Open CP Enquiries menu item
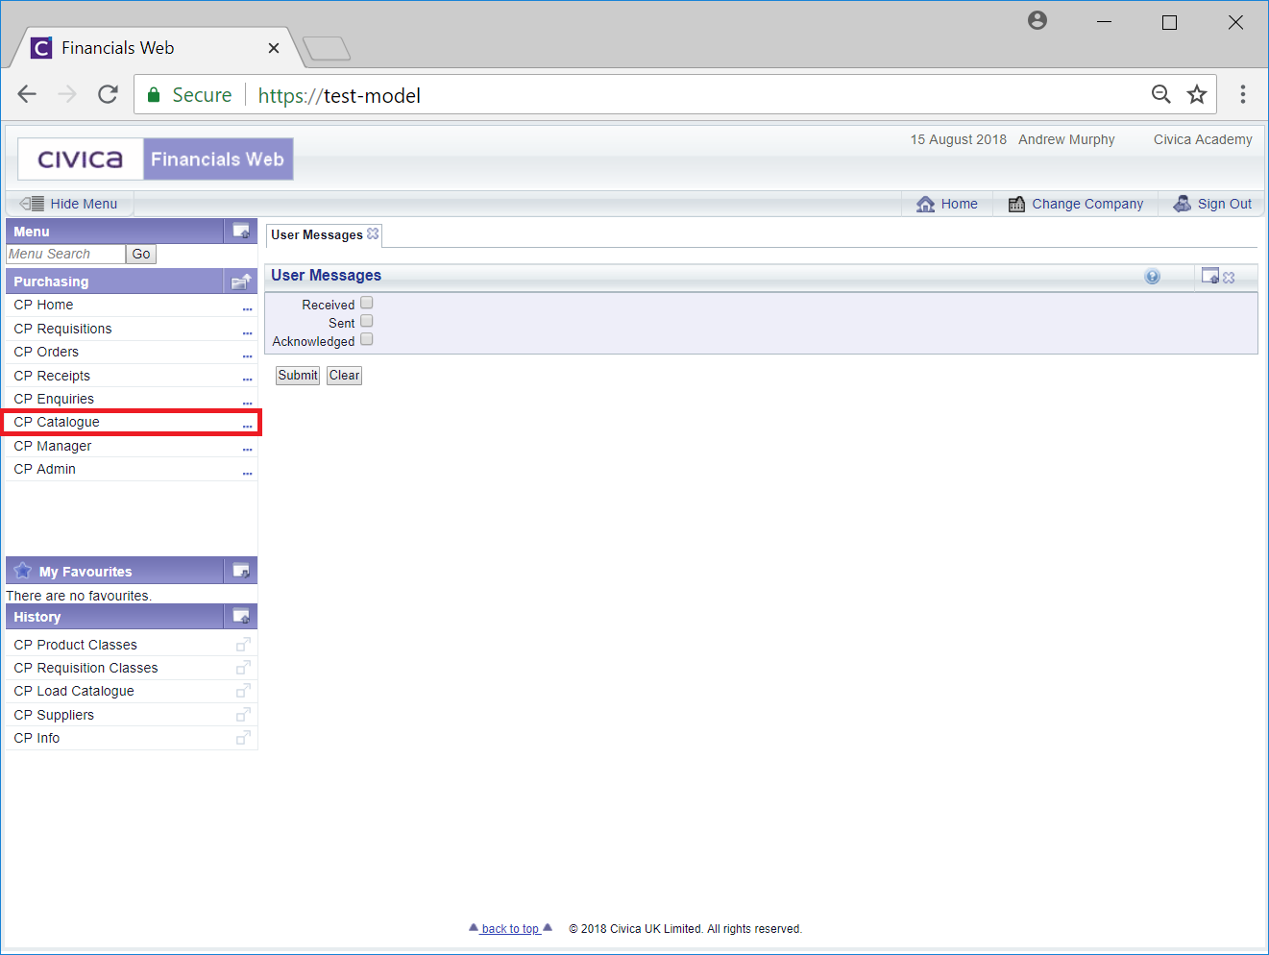1269x955 pixels. coord(54,399)
